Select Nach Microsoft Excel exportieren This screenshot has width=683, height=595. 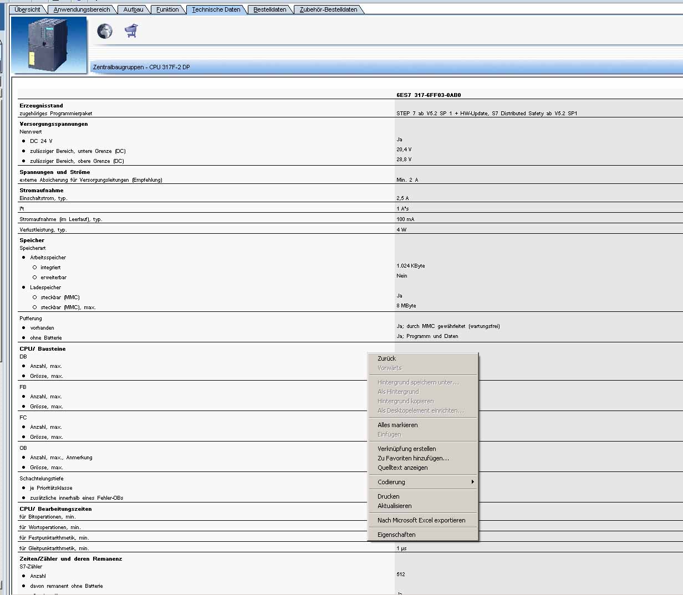423,520
